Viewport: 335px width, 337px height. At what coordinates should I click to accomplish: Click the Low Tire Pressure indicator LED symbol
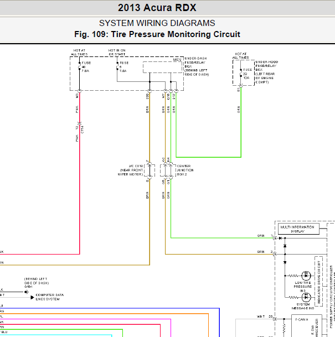click(306, 276)
